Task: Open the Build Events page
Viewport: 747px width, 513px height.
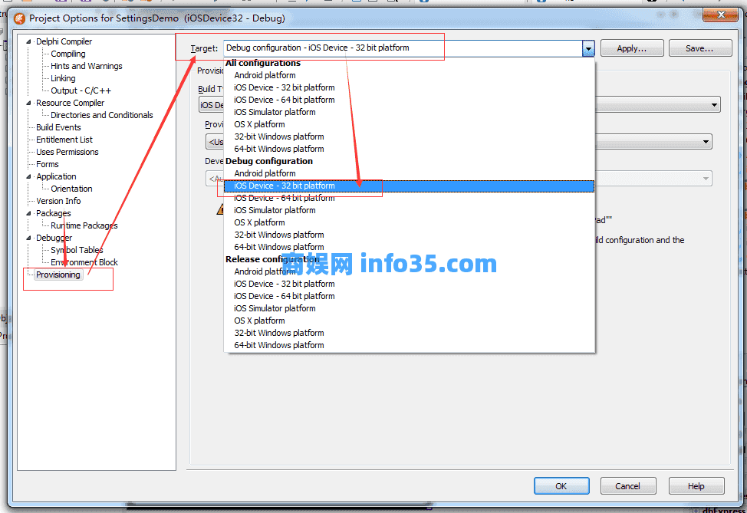Action: point(58,127)
